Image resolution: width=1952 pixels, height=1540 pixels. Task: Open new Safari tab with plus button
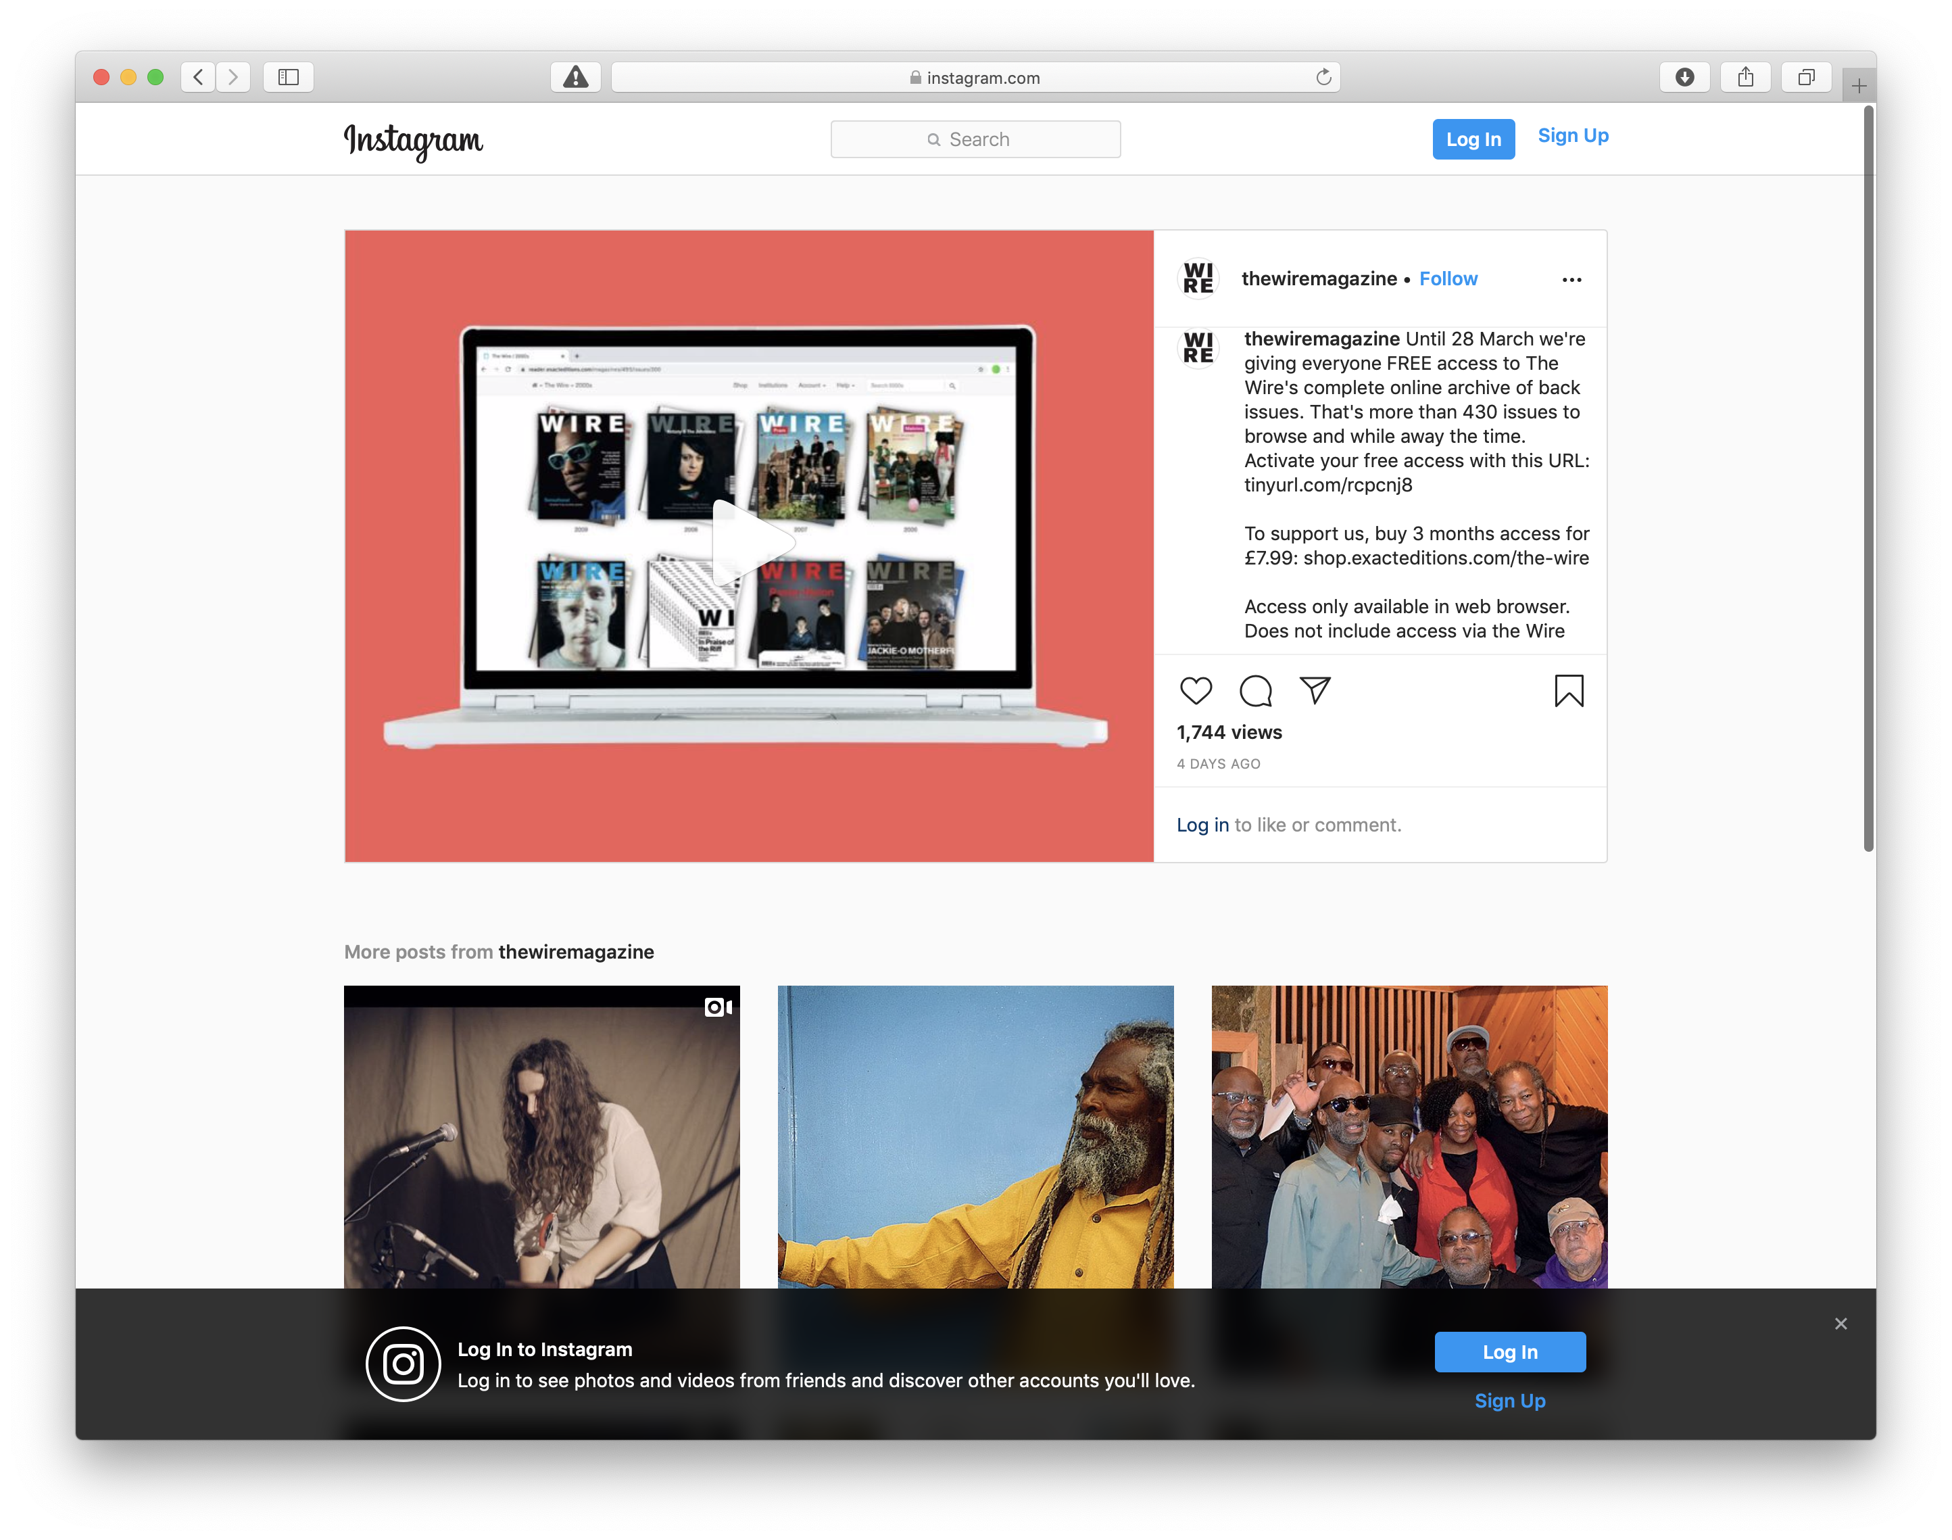[1858, 87]
